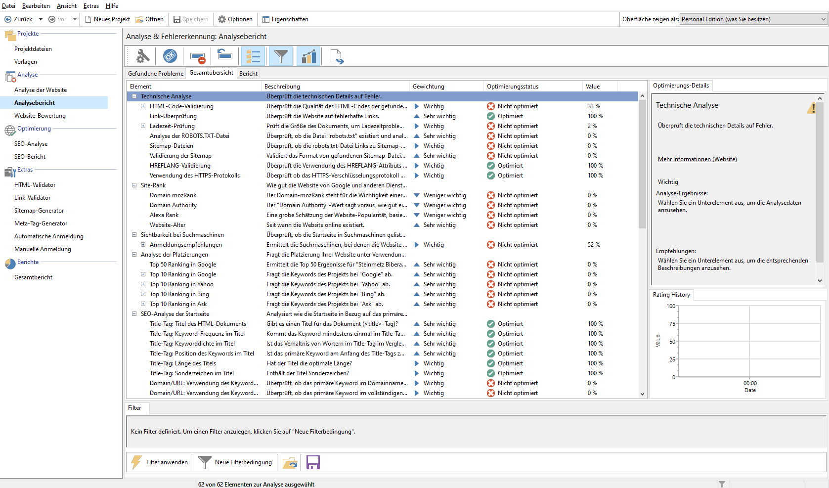The image size is (829, 488).
Task: Click the document export arrow icon
Action: click(x=337, y=57)
